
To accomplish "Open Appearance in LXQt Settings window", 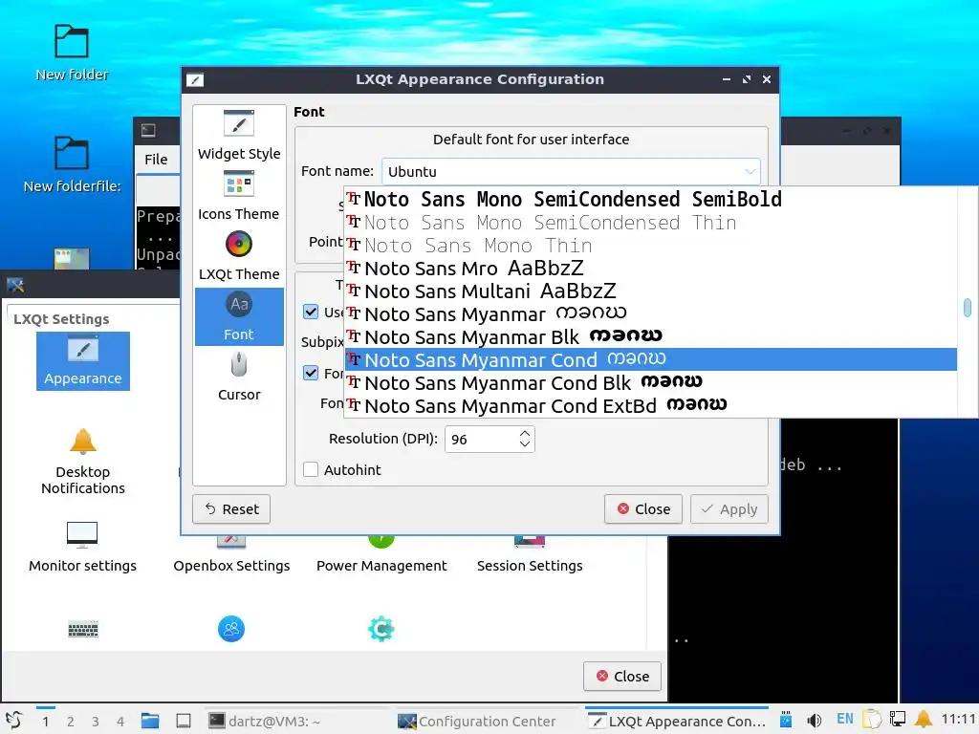I will [83, 360].
